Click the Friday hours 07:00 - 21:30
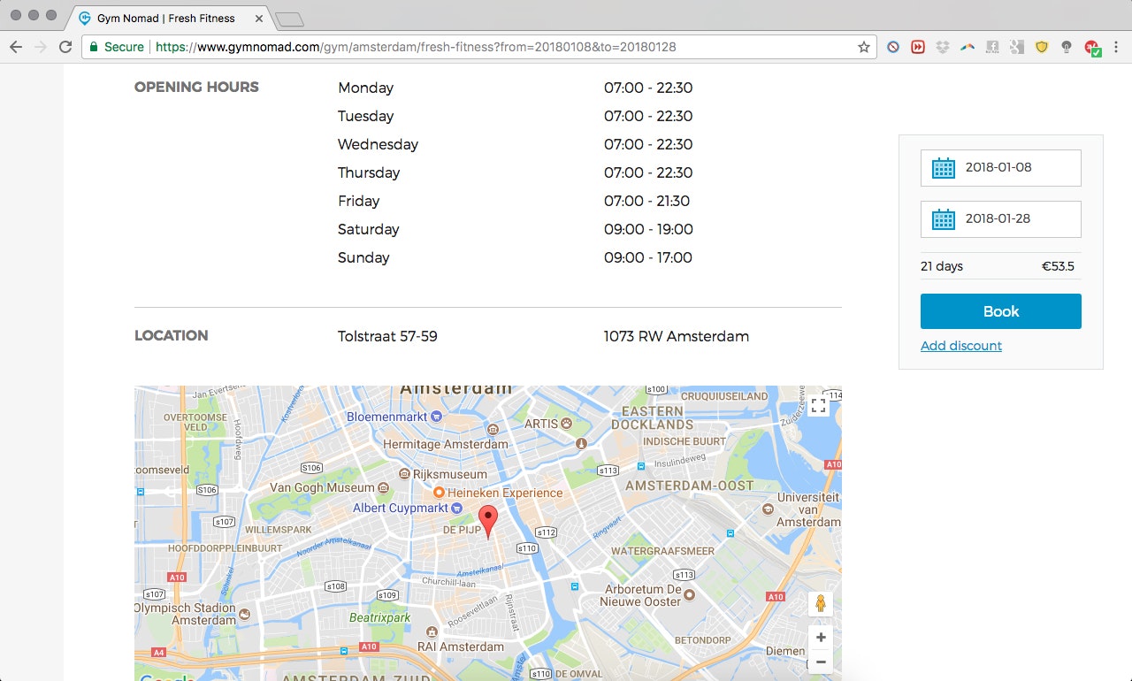The width and height of the screenshot is (1132, 681). coord(646,201)
